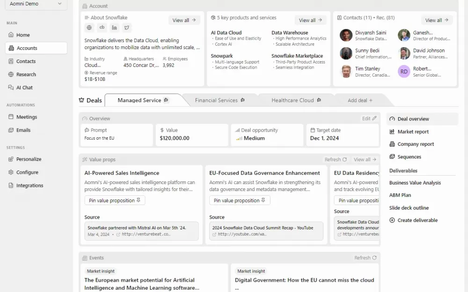
Task: Click the Snowpark product
Action: [x=222, y=56]
